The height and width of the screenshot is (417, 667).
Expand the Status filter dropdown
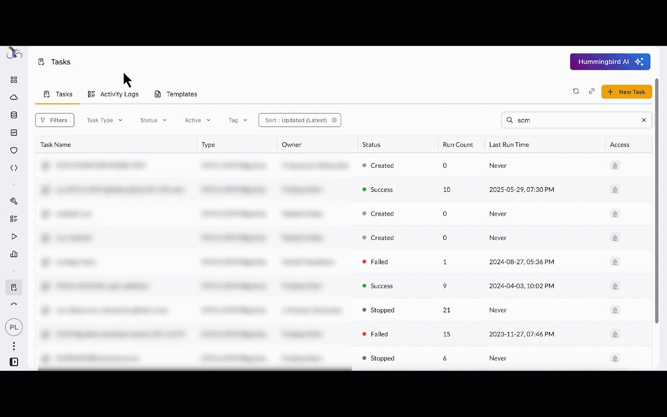(x=153, y=120)
